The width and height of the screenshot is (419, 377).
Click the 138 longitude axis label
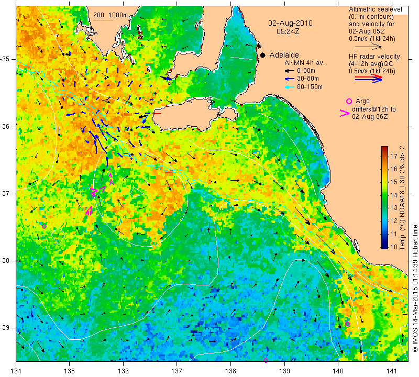pos(230,371)
